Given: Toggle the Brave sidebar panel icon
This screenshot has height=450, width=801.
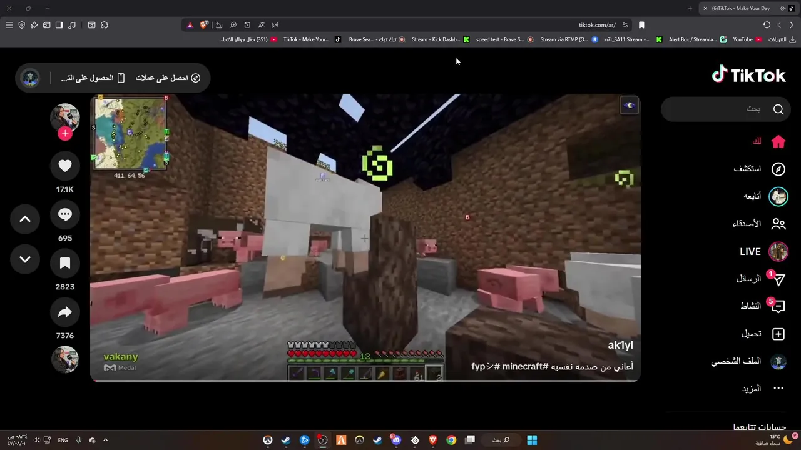Looking at the screenshot, I should (x=59, y=25).
